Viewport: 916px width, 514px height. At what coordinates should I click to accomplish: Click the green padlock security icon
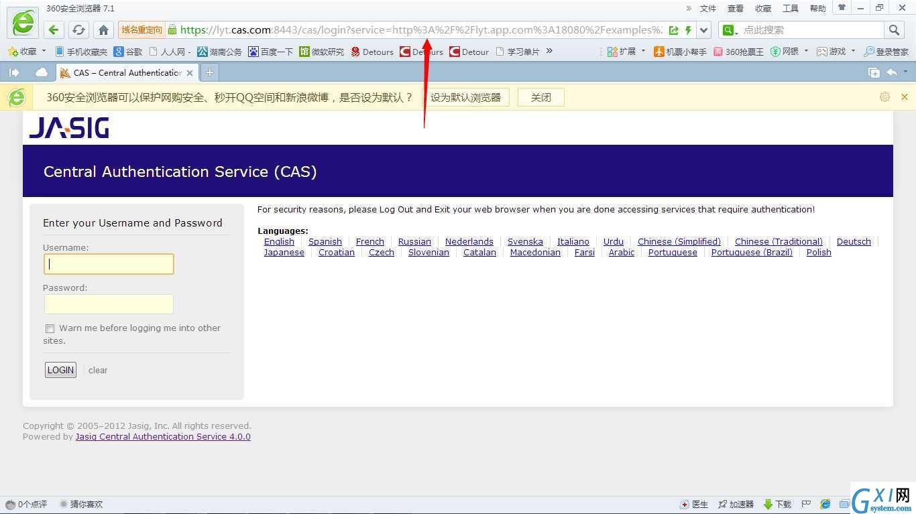click(x=172, y=29)
